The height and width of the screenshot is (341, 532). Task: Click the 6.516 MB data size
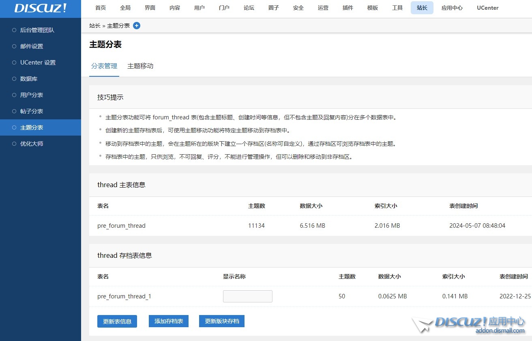pos(312,226)
